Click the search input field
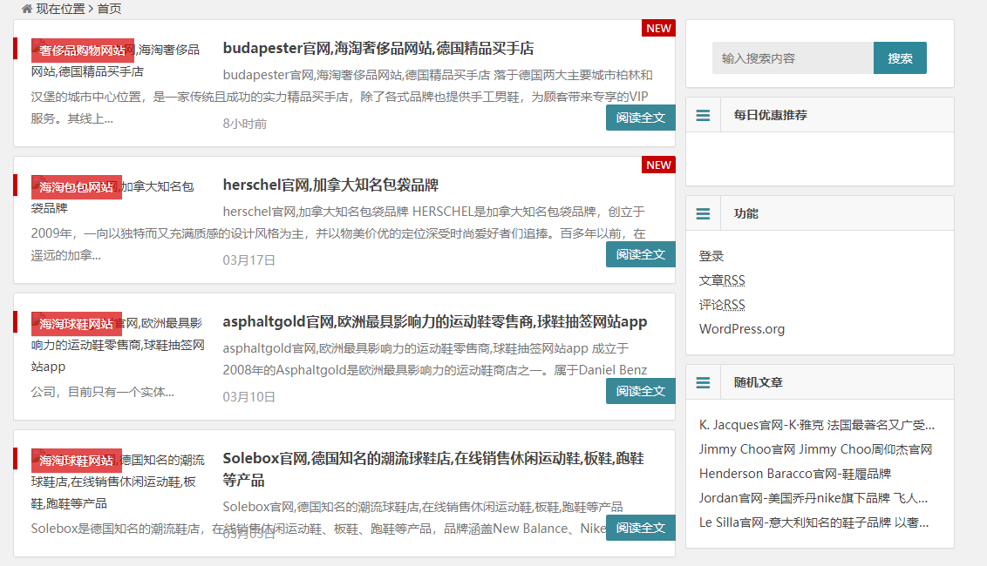Image resolution: width=987 pixels, height=566 pixels. point(793,57)
